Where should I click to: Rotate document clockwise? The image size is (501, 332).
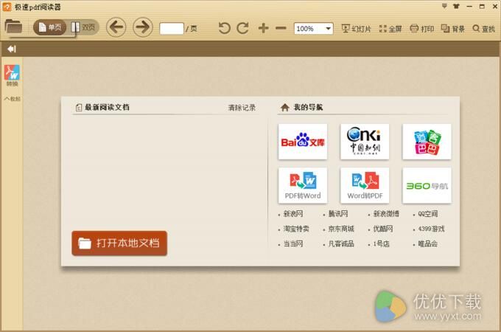[243, 28]
